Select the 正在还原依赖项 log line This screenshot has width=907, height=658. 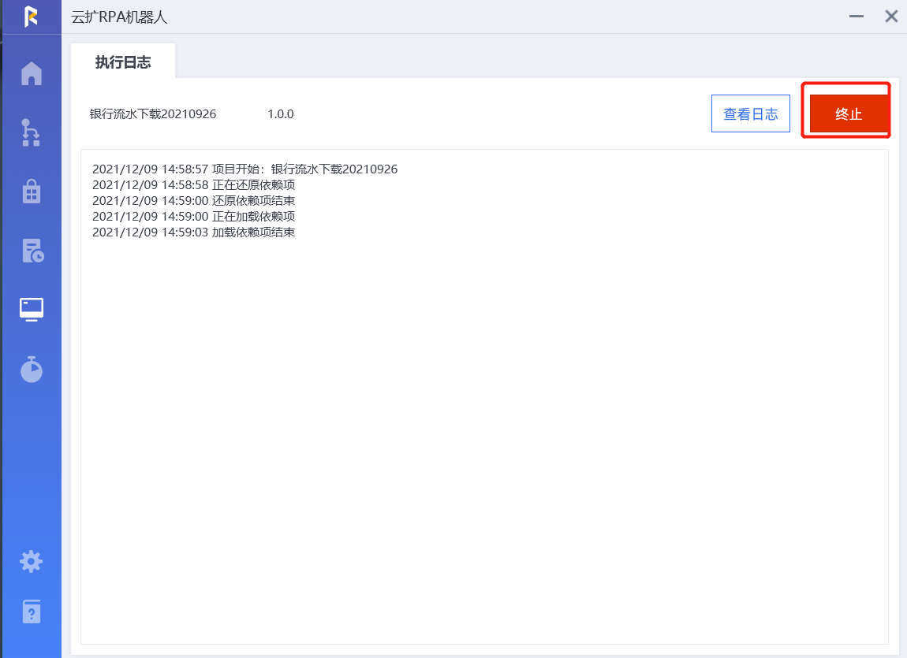coord(193,185)
